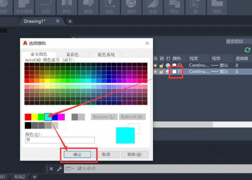This screenshot has width=252, height=180.
Task: Open 帮助(H) for color selection
Action: pyautogui.click(x=134, y=154)
